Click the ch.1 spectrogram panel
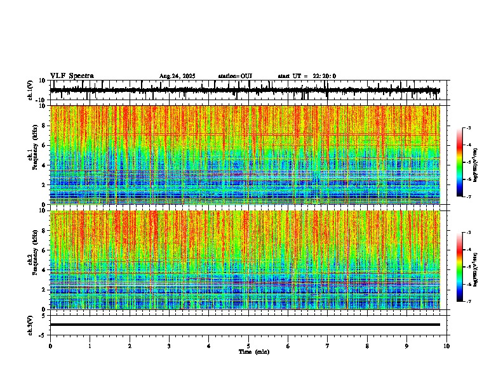Viewport: 503px width, 388px height. (x=245, y=155)
